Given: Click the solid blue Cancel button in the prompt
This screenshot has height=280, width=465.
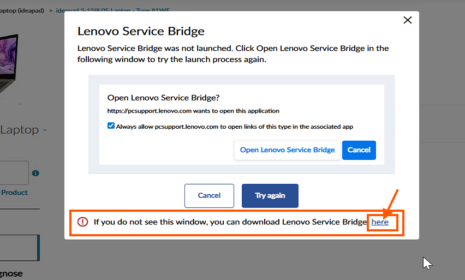Looking at the screenshot, I should point(359,150).
